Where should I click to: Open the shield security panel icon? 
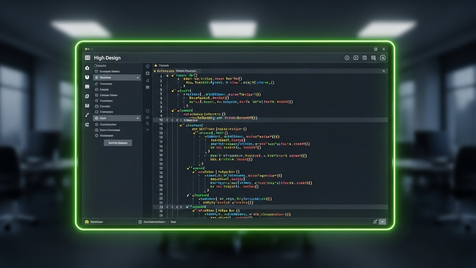87,77
